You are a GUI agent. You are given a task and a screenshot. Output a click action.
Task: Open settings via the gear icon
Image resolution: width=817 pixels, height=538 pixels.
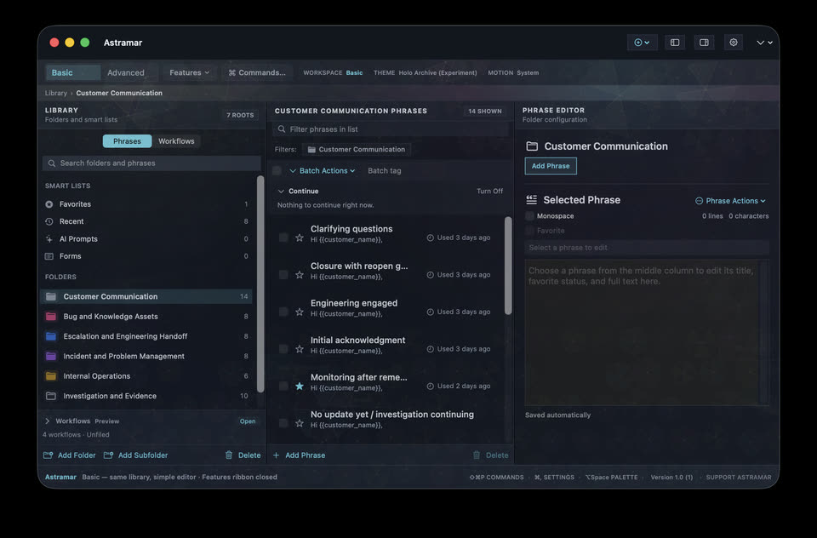pyautogui.click(x=733, y=43)
